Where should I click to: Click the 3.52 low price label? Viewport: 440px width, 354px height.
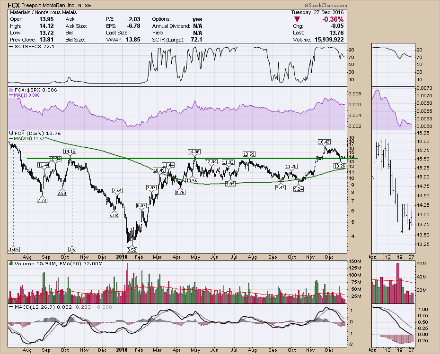click(132, 250)
